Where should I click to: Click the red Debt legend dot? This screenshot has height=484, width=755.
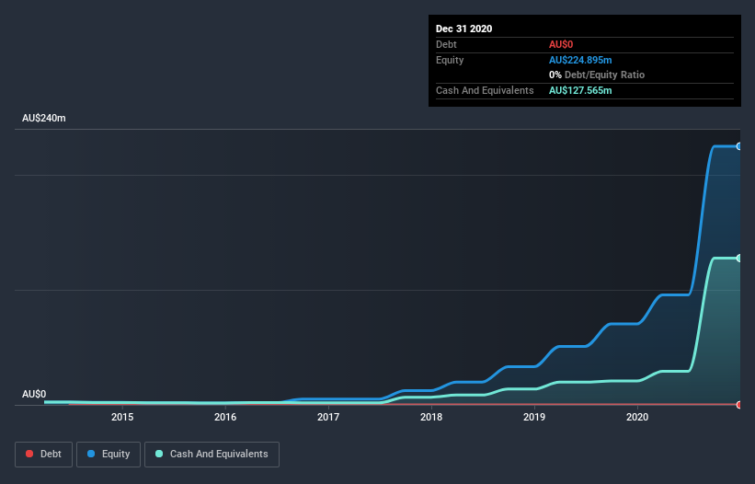click(29, 454)
